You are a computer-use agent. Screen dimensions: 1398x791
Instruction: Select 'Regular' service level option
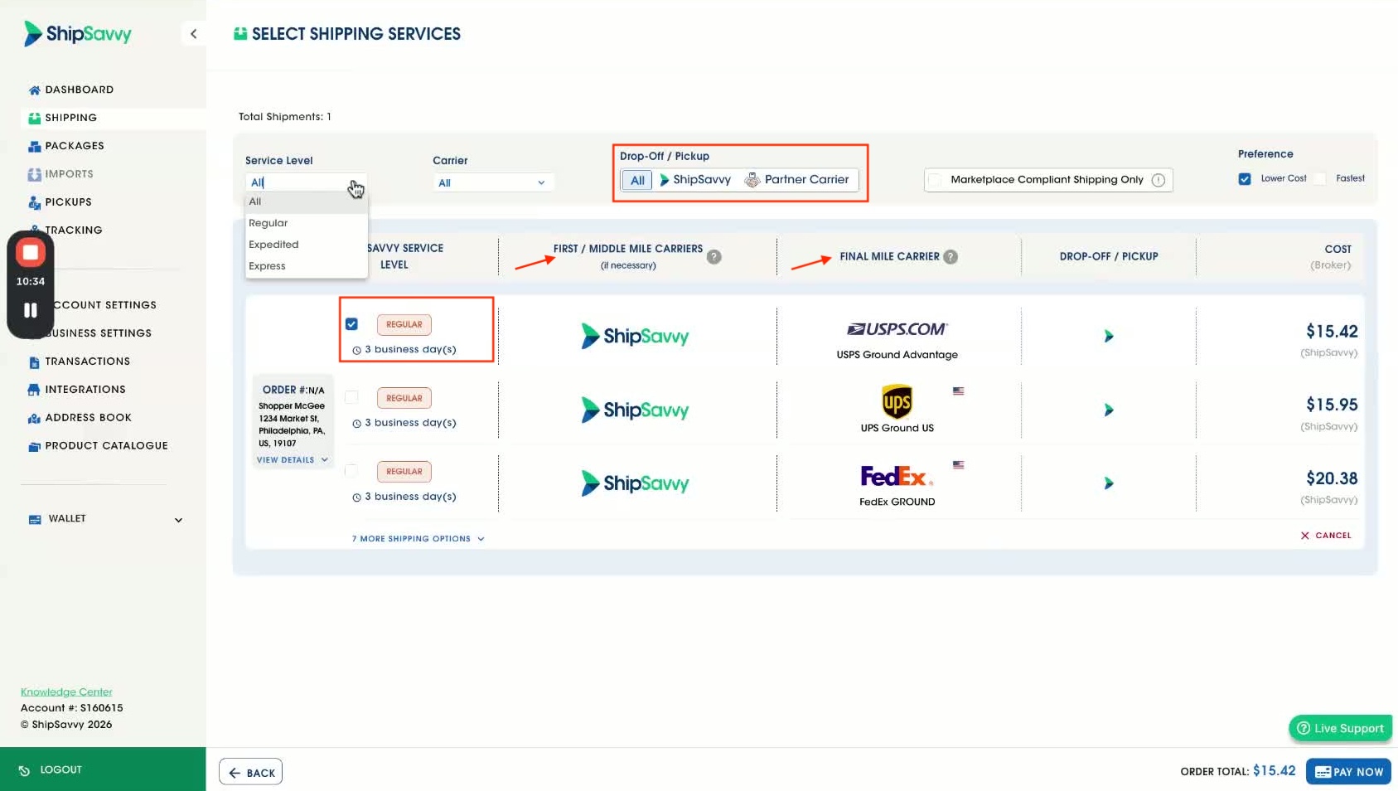coord(306,223)
